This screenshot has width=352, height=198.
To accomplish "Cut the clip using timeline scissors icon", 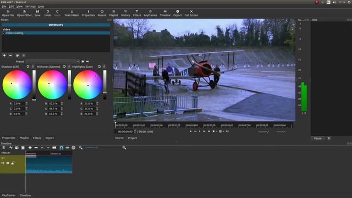I will point(10,147).
